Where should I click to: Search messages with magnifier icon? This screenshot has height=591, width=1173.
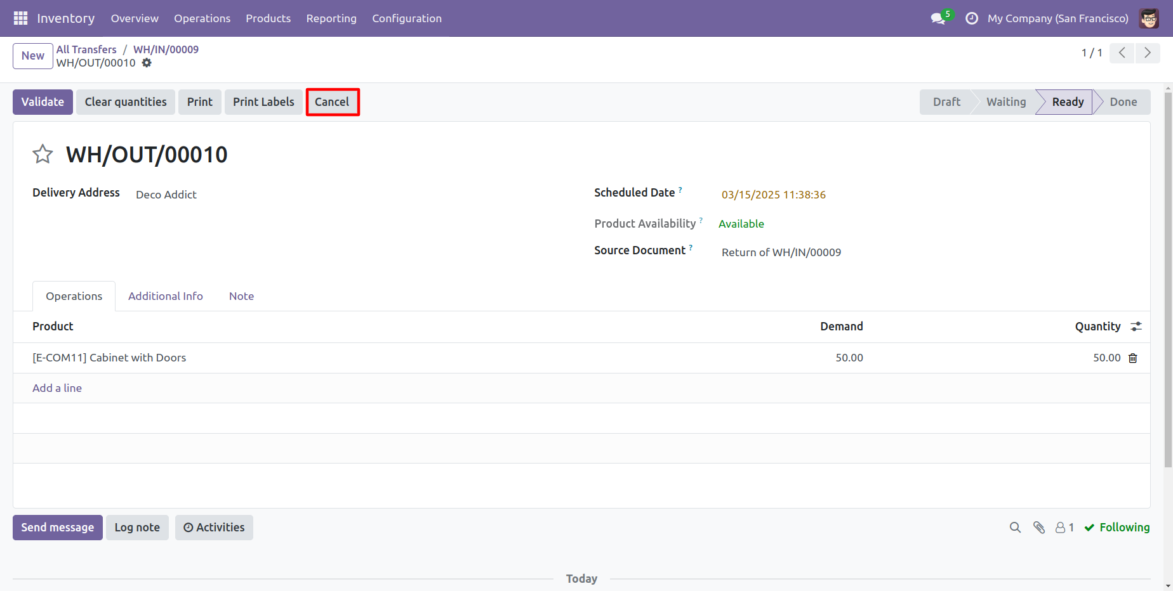1015,528
